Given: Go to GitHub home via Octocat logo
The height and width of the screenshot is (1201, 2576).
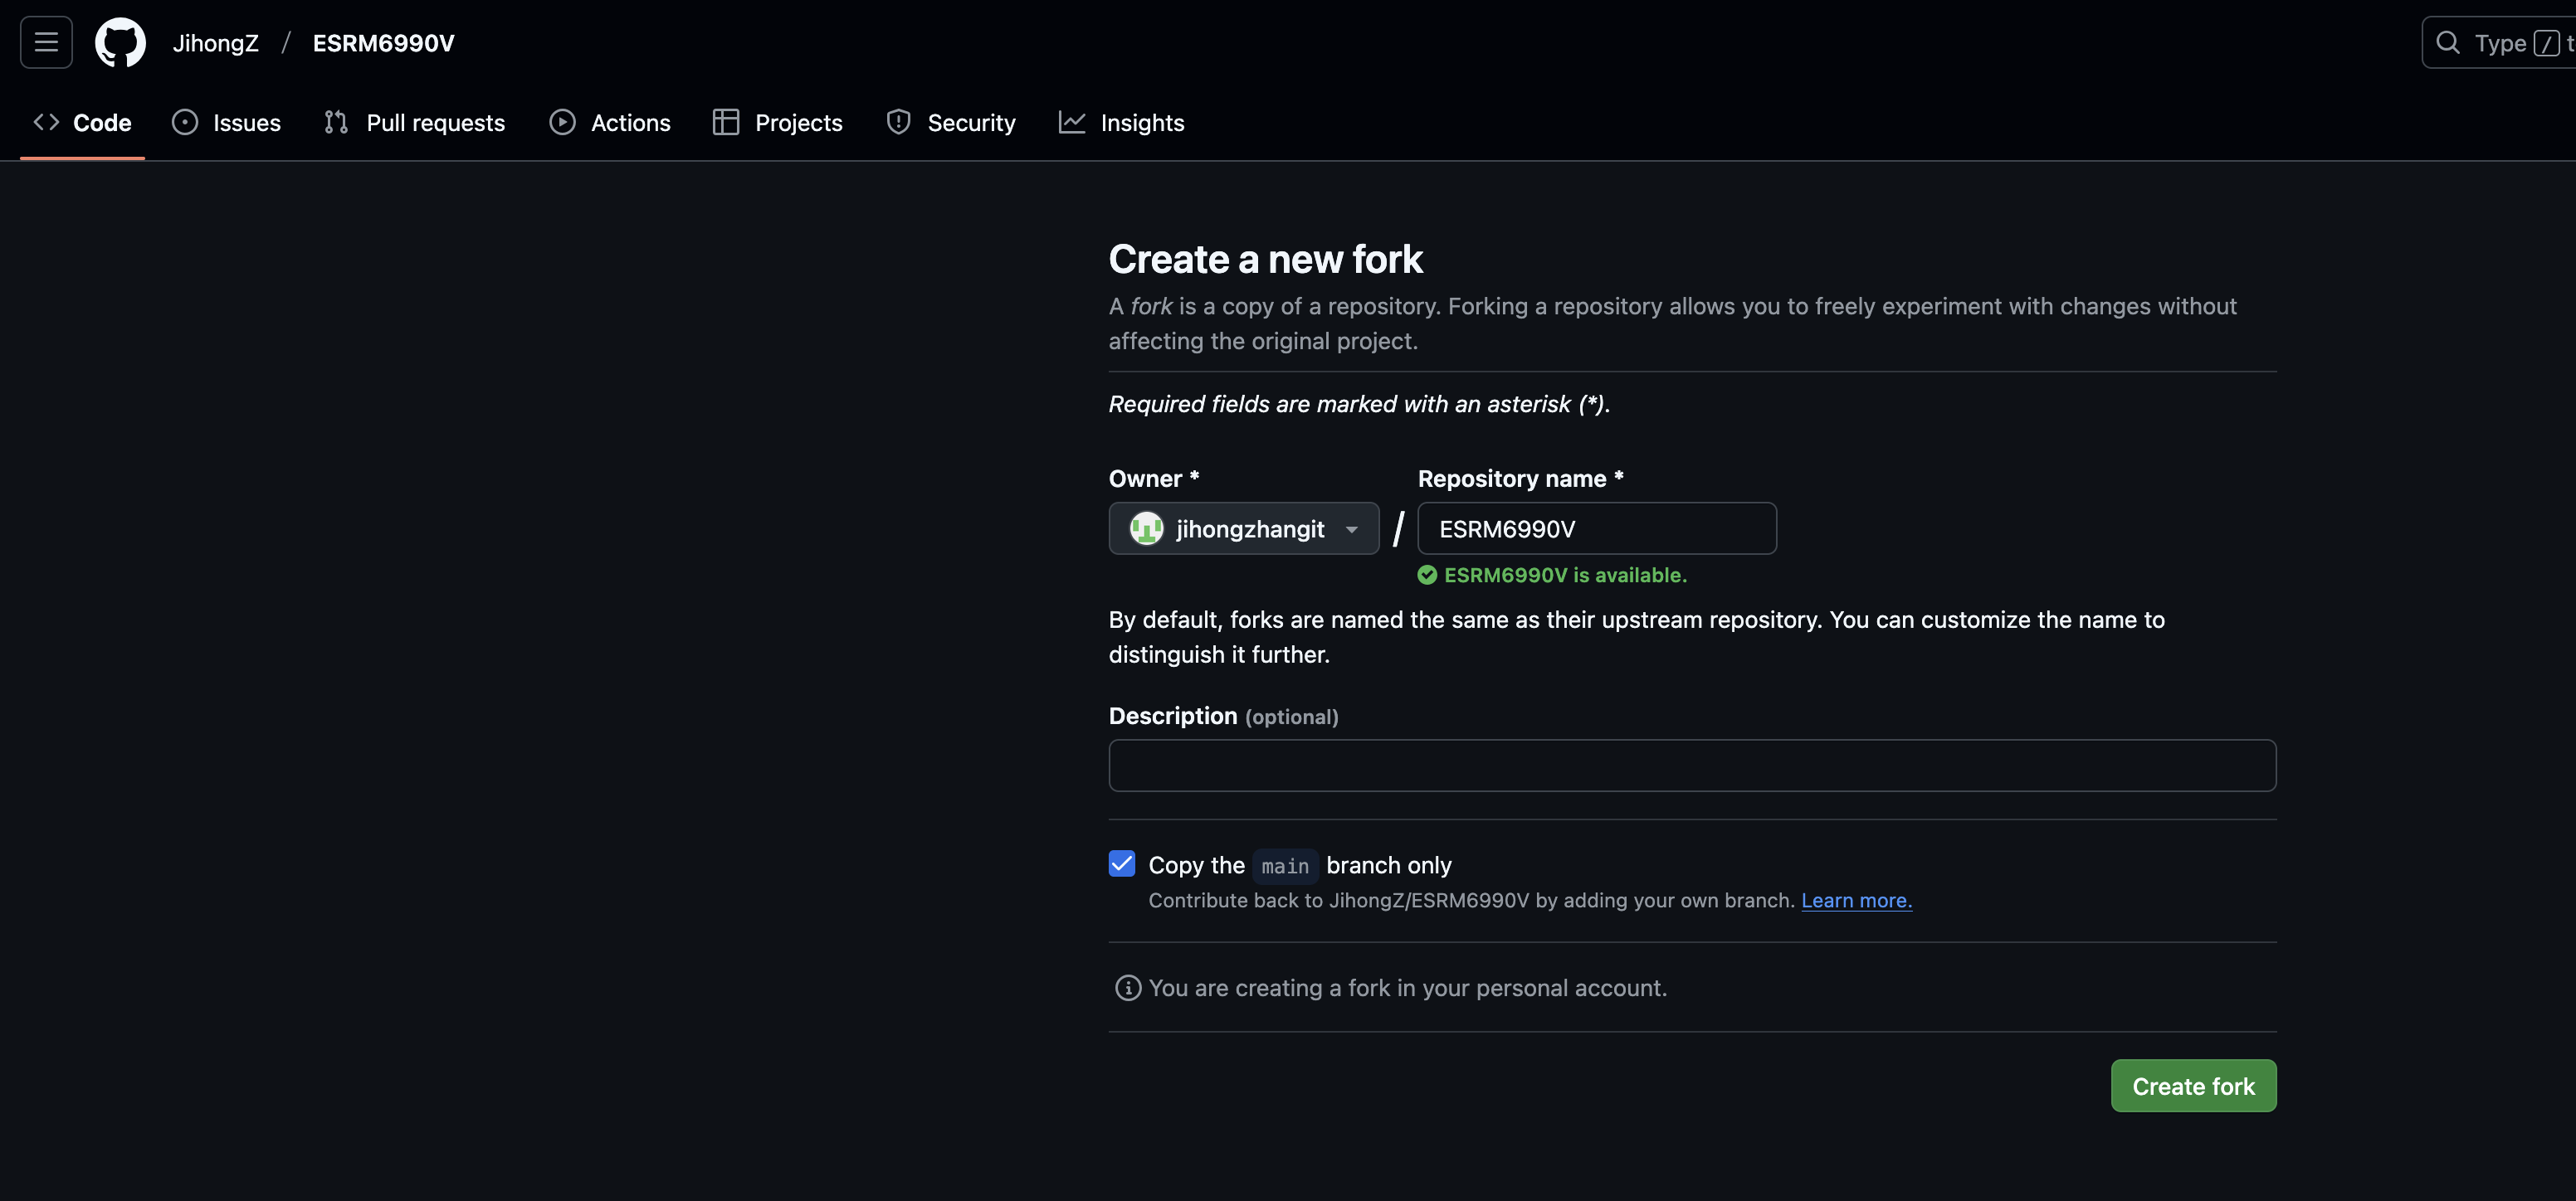Looking at the screenshot, I should tap(120, 42).
